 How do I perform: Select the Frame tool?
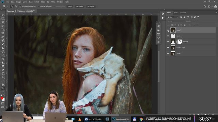click(3, 33)
